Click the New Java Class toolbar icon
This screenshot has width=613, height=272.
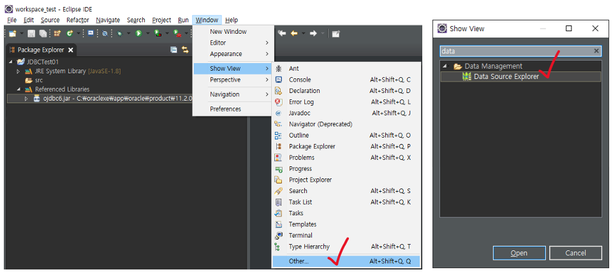pos(70,34)
